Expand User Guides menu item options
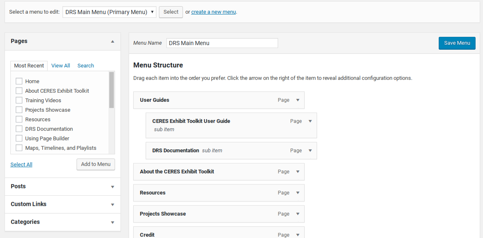 coord(298,100)
